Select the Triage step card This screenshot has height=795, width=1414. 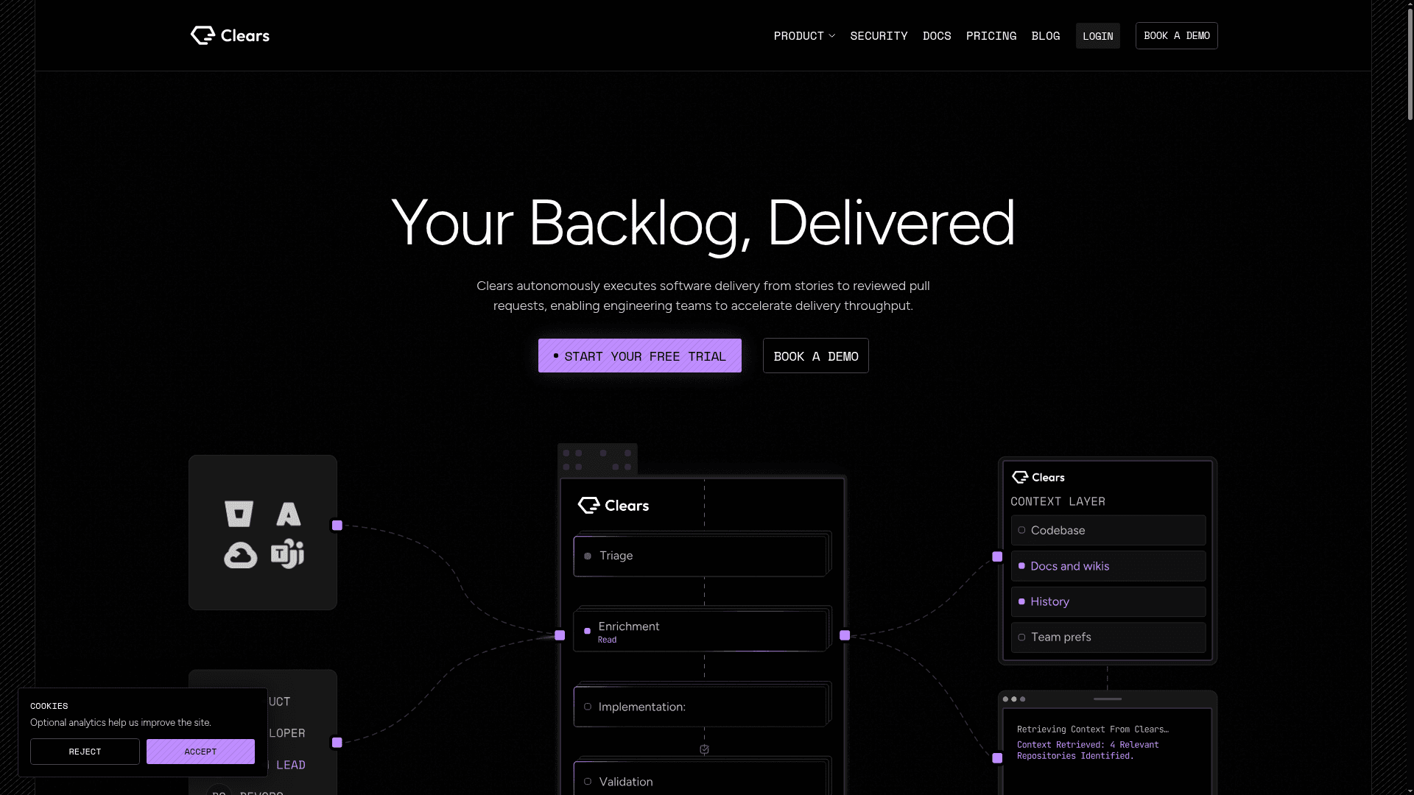coord(700,556)
